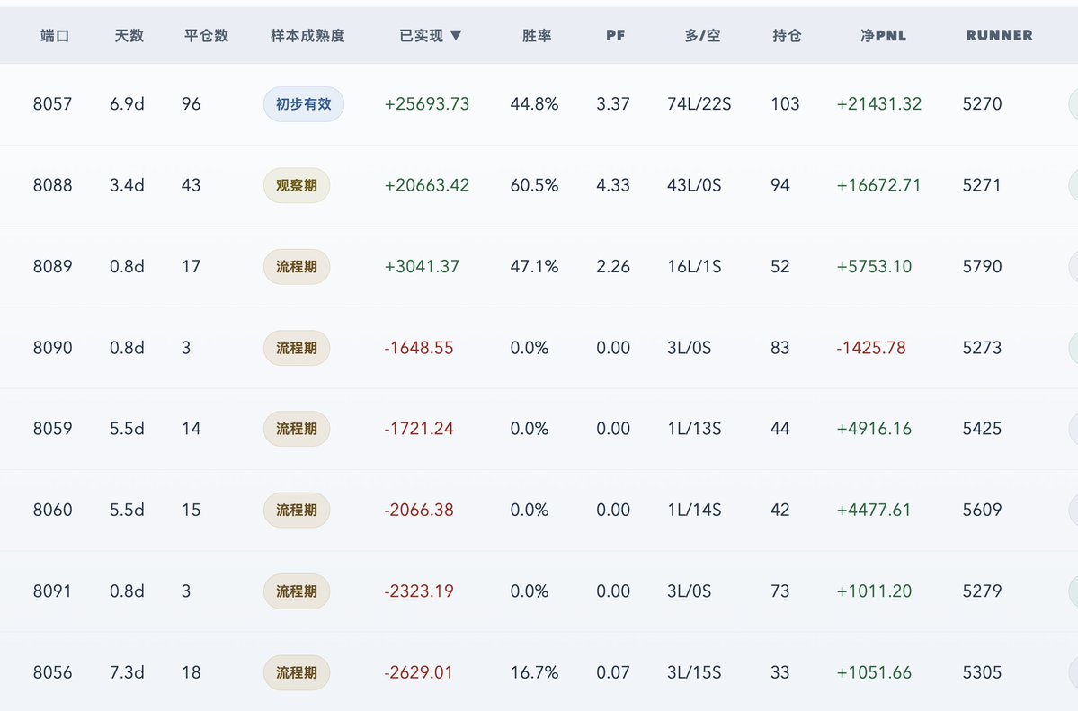Click win rate 16.7%
The image size is (1078, 711).
[x=534, y=671]
